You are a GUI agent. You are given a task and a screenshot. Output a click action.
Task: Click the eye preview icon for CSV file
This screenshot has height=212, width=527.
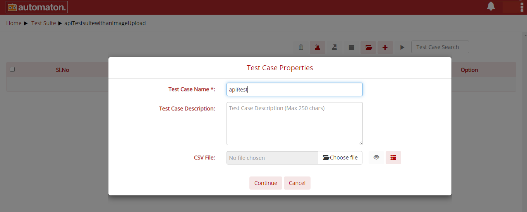point(376,158)
